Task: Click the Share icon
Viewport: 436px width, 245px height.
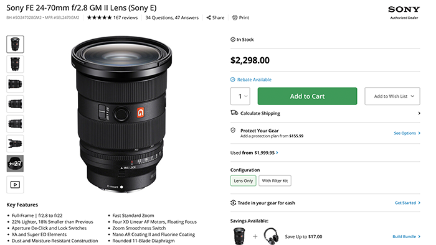Action: tap(209, 18)
